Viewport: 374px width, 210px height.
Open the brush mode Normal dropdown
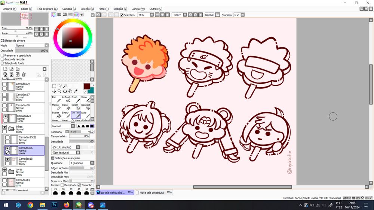(x=73, y=126)
